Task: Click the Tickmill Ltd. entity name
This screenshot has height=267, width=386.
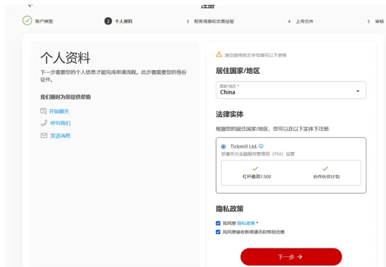Action: tap(244, 147)
